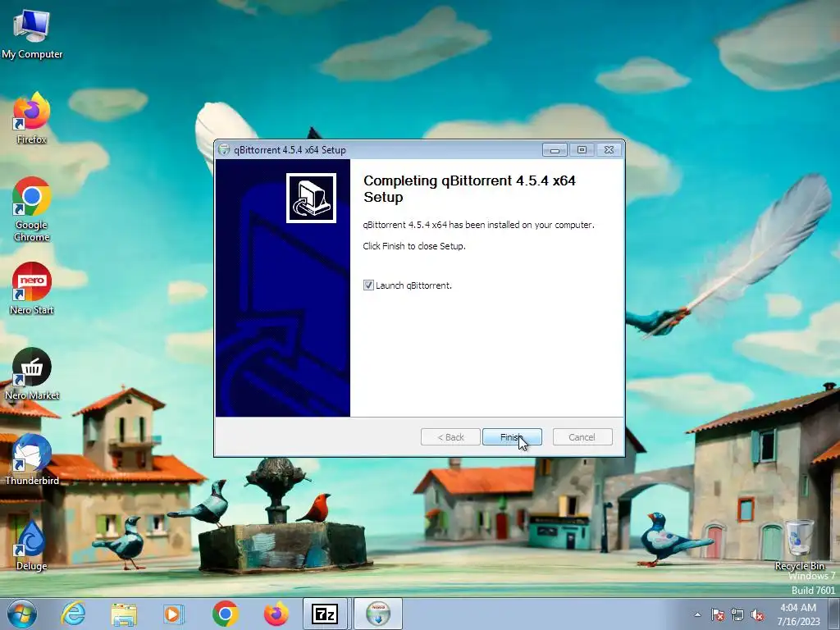This screenshot has width=840, height=630.
Task: Maximize the qBittorrent Setup window
Action: coord(582,150)
